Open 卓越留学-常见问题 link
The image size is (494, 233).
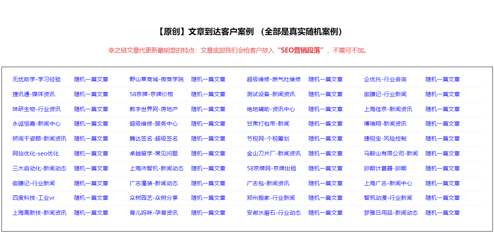tap(154, 154)
